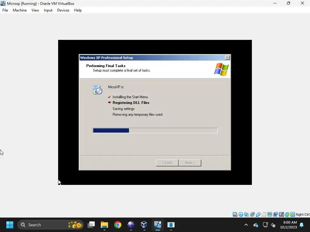Click the keyboard capture arrow icon
310x232 pixels.
[x=293, y=214]
